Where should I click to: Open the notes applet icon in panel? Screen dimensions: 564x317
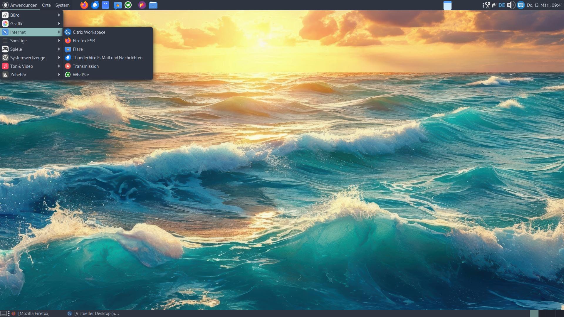(447, 5)
